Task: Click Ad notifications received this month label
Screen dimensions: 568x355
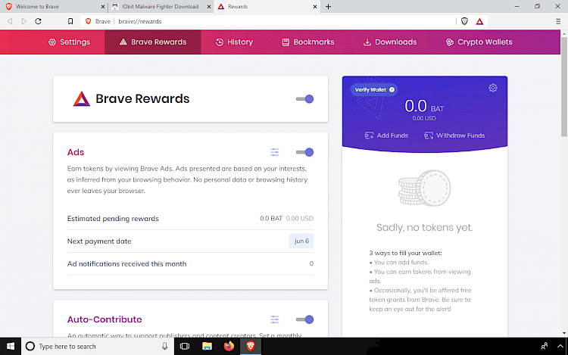Action: coord(126,264)
